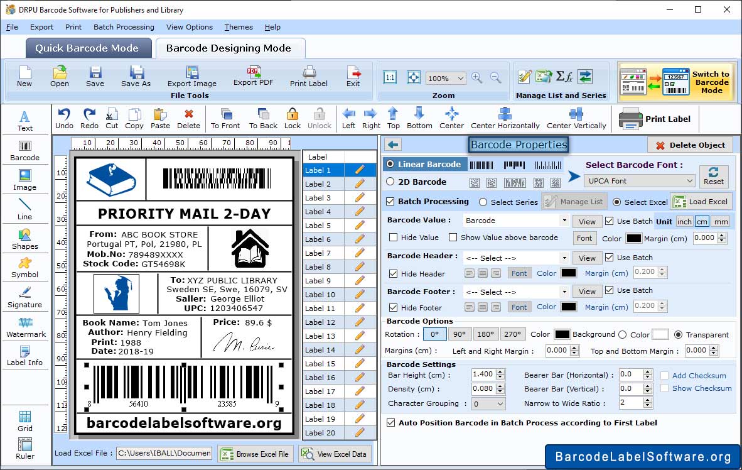Screen dimensions: 742x470
Task: Create a New label file
Action: pyautogui.click(x=24, y=76)
